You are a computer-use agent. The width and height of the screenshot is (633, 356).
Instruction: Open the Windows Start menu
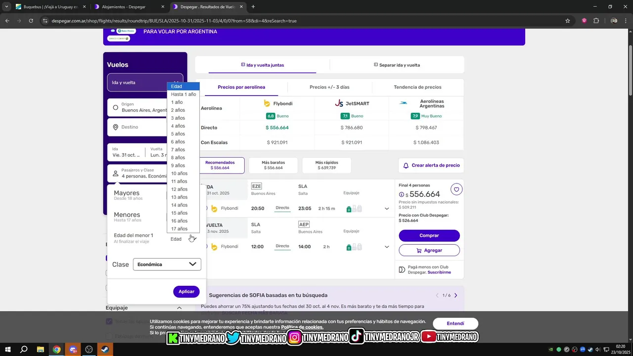[x=8, y=350]
